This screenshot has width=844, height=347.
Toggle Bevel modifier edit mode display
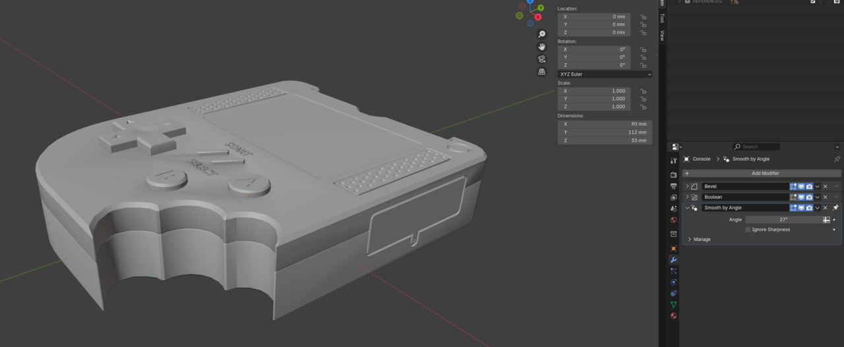(794, 186)
